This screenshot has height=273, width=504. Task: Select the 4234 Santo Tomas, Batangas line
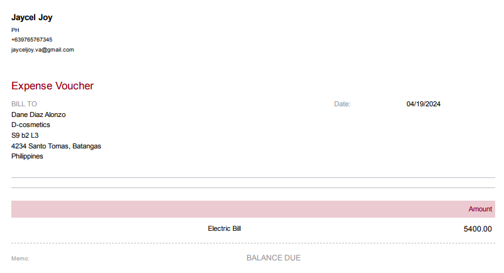56,146
